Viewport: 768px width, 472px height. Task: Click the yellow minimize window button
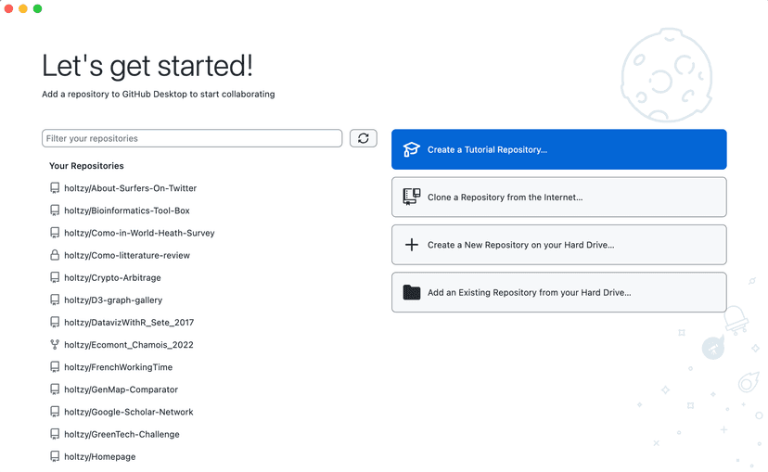tap(23, 9)
